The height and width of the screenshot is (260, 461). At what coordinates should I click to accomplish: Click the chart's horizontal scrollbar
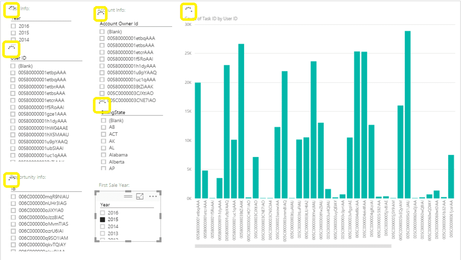click(293, 246)
